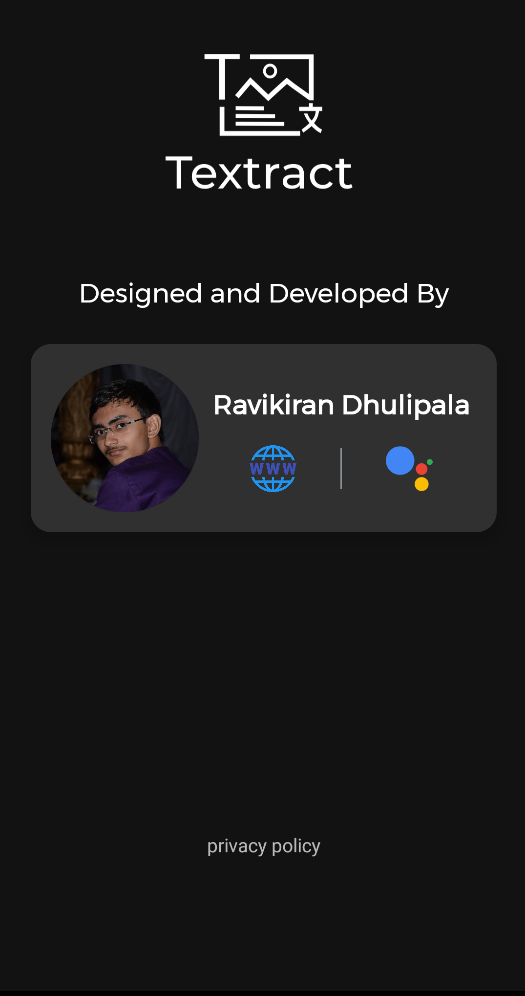Tap the yellow dot of Assistant logo
525x996 pixels.
point(421,484)
